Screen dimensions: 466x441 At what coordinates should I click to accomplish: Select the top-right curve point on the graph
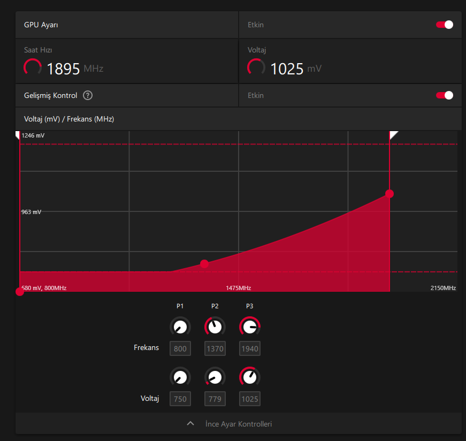[389, 194]
